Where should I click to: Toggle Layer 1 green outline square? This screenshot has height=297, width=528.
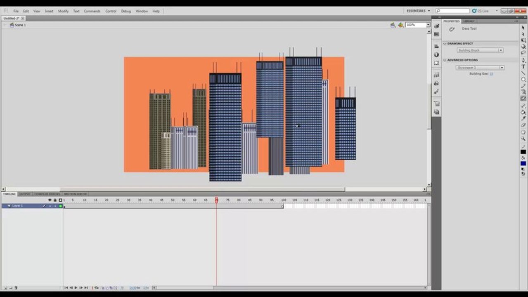pos(60,205)
